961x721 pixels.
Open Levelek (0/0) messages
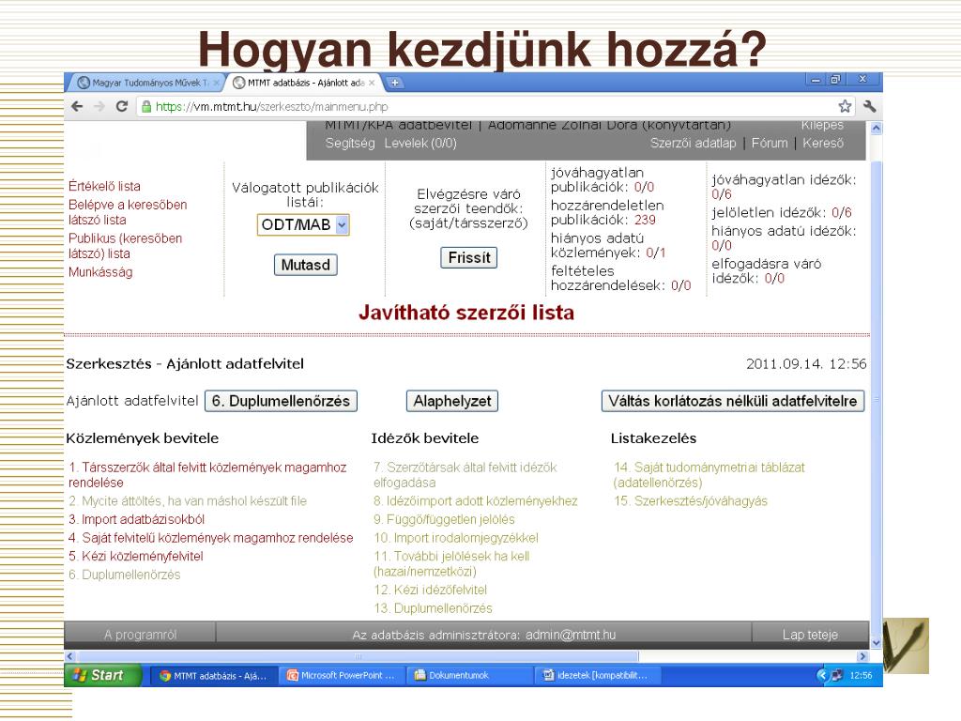tap(420, 143)
